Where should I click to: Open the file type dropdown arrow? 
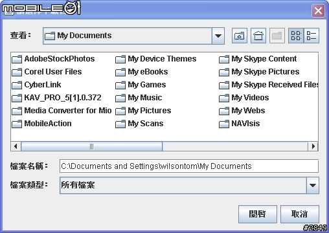coord(313,185)
